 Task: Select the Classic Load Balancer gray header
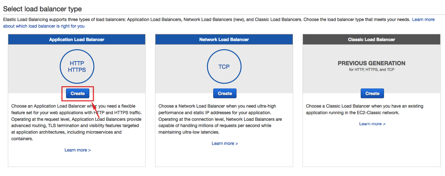[x=371, y=40]
